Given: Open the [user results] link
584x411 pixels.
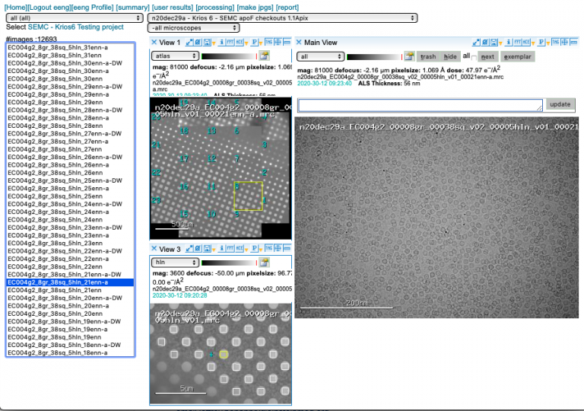Looking at the screenshot, I should tap(173, 8).
